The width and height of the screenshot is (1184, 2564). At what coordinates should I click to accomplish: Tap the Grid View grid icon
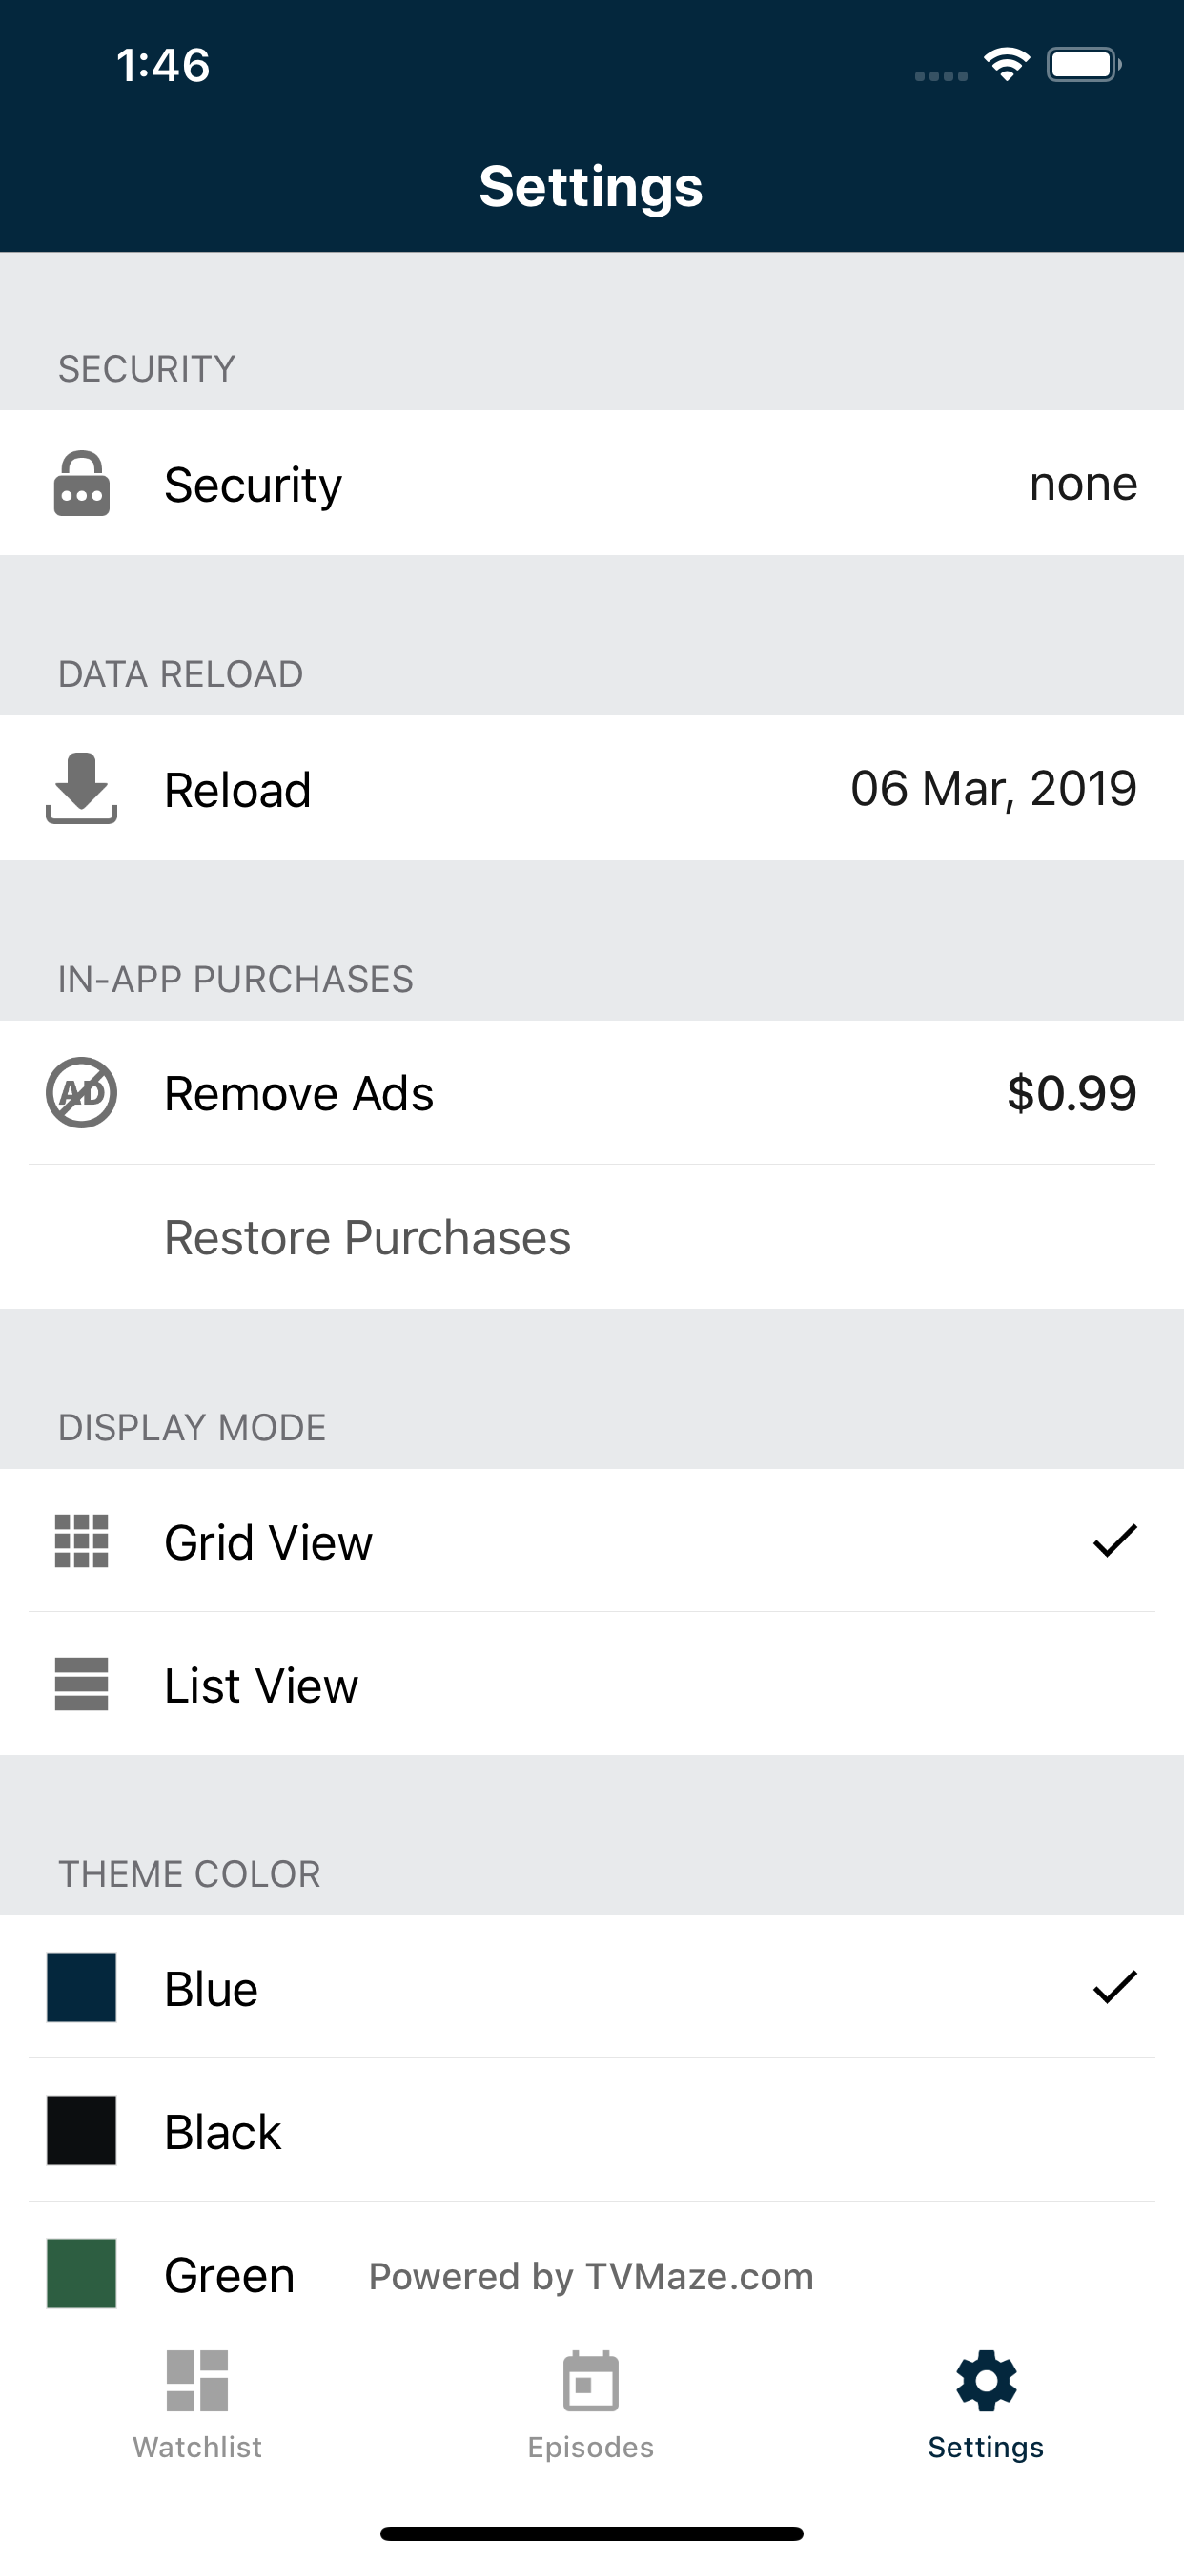click(x=82, y=1540)
